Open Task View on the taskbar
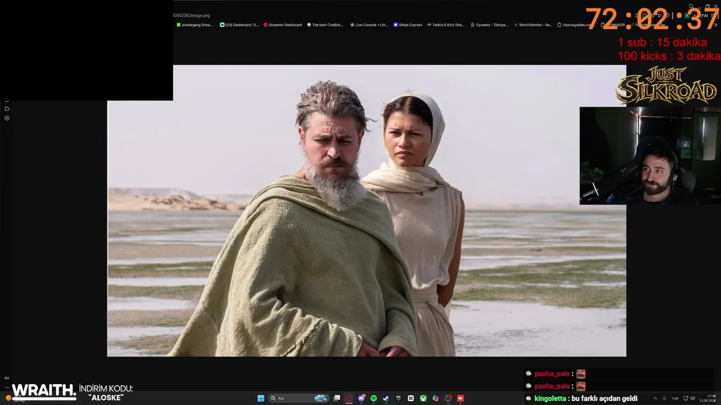Image resolution: width=721 pixels, height=405 pixels. (337, 398)
